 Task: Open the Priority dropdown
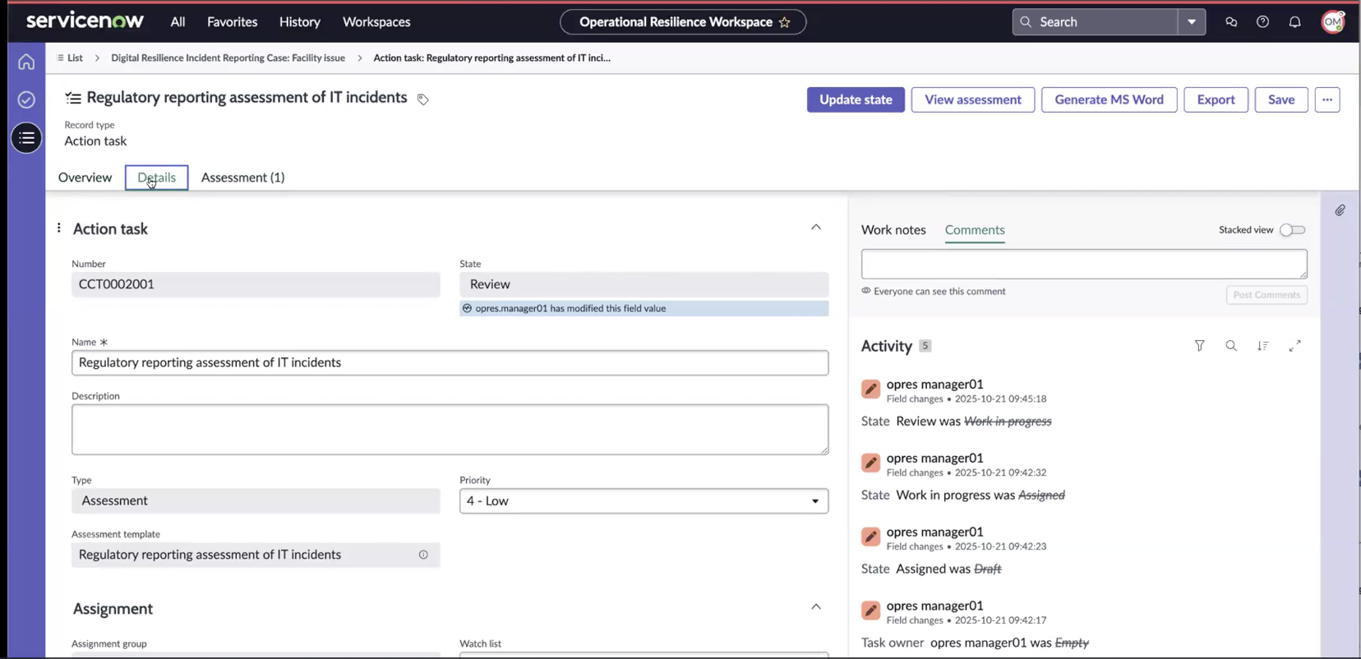pyautogui.click(x=644, y=501)
